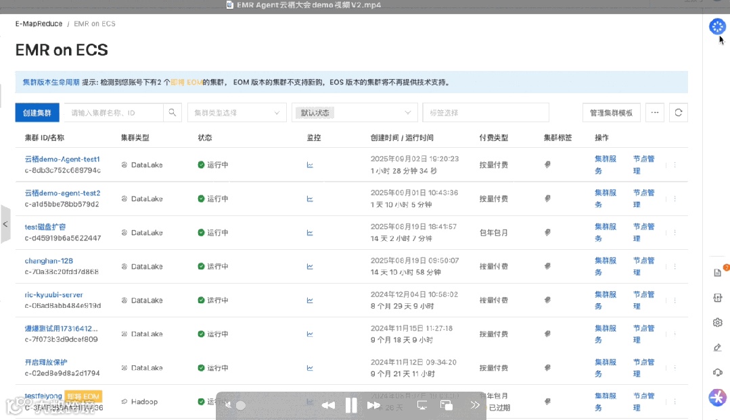Click cluster ID c-8db3c752c689794c
Viewport: 730px width, 420px height.
tap(62, 171)
